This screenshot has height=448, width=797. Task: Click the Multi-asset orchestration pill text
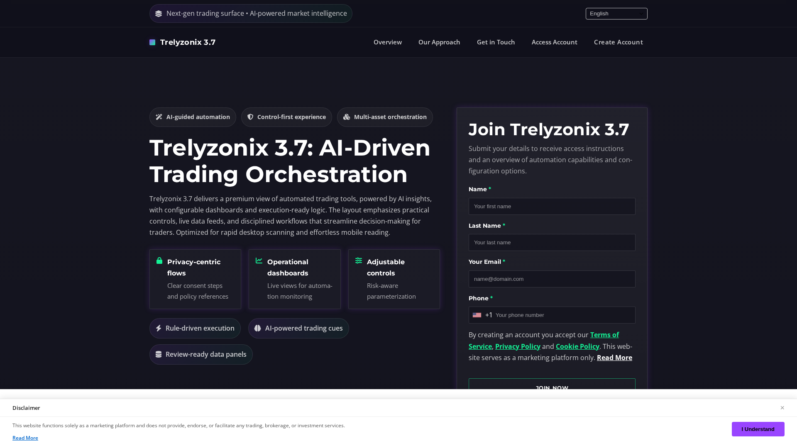390,117
